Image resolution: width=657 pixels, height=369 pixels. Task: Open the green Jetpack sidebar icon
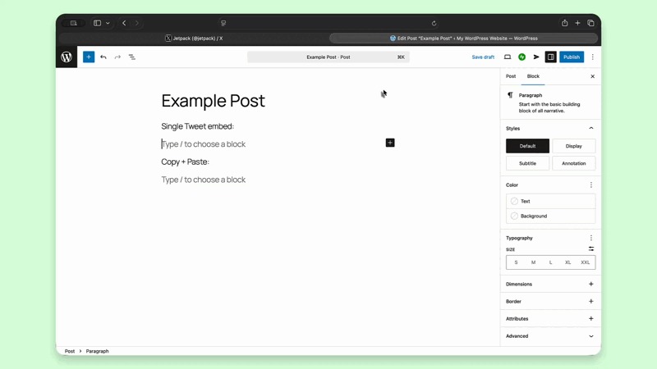pos(521,57)
